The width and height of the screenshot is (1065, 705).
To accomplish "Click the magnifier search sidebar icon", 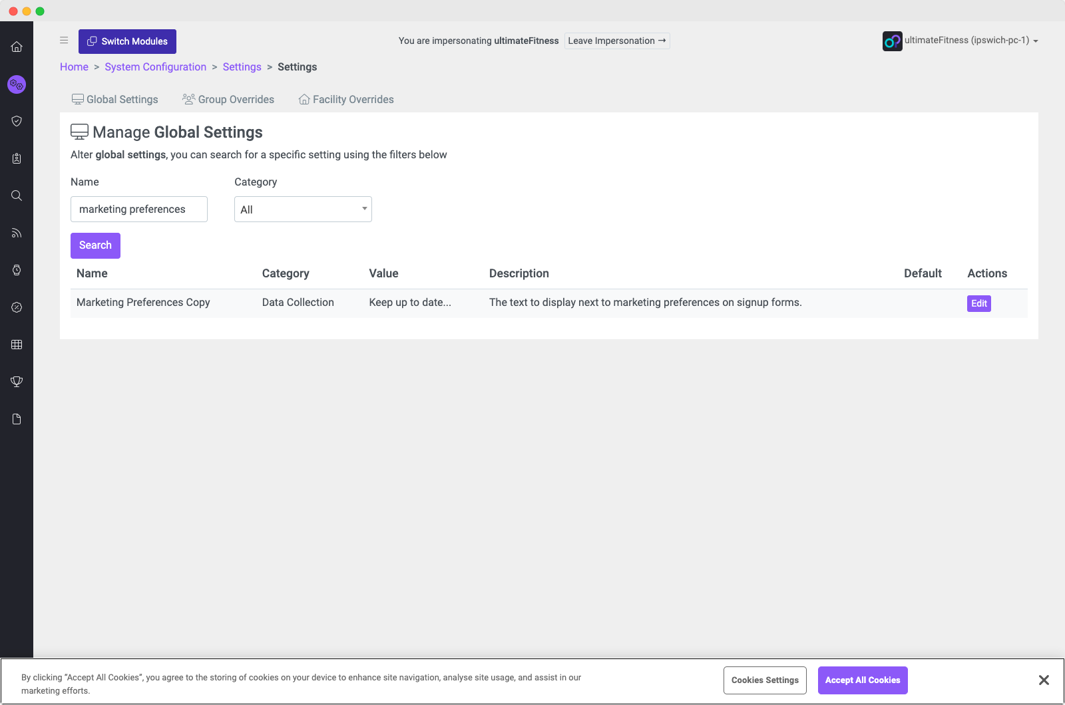I will click(x=17, y=196).
